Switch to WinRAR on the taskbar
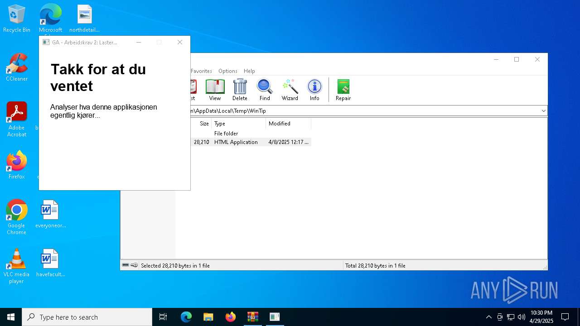The image size is (580, 326). click(252, 317)
